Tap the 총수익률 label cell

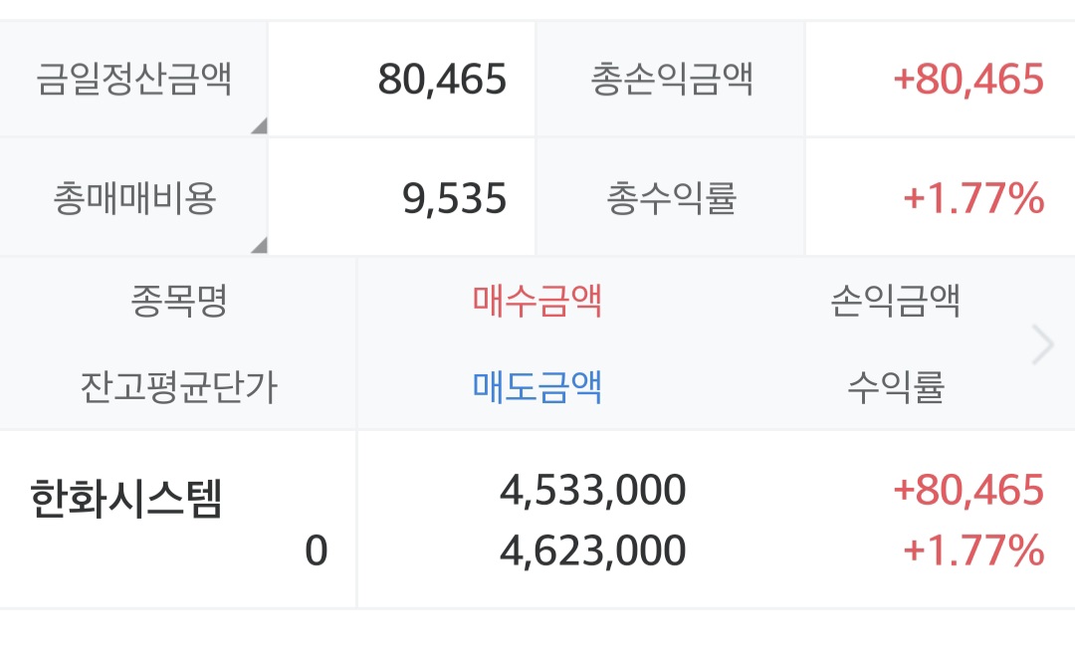(x=671, y=198)
